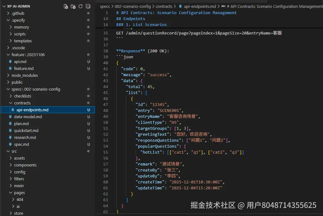Screen dimensions: 323x216
Task: Expand the store folder
Action: pyautogui.click(x=11, y=213)
